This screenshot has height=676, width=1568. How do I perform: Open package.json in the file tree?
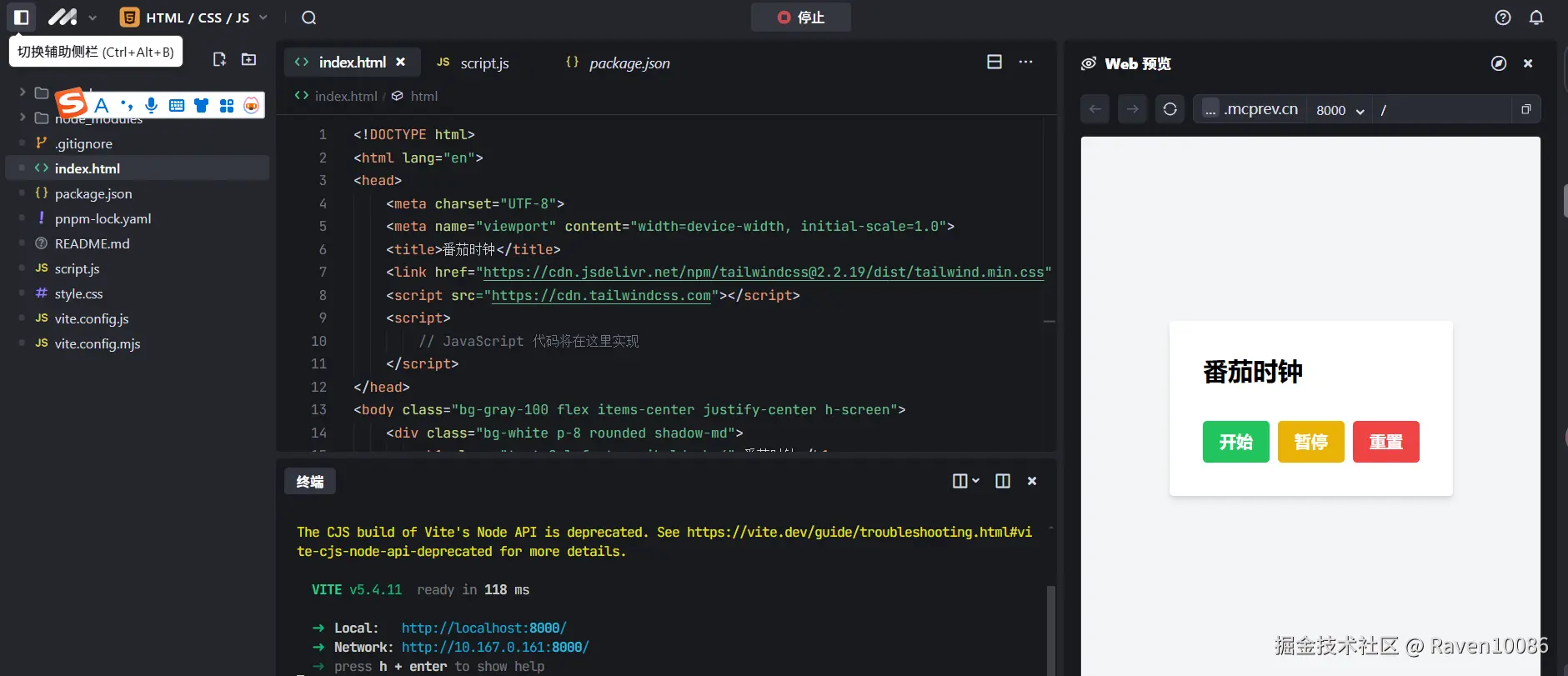(x=93, y=193)
